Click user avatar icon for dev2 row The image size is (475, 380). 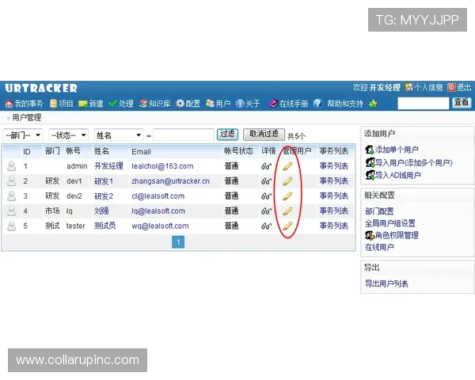pos(12,196)
